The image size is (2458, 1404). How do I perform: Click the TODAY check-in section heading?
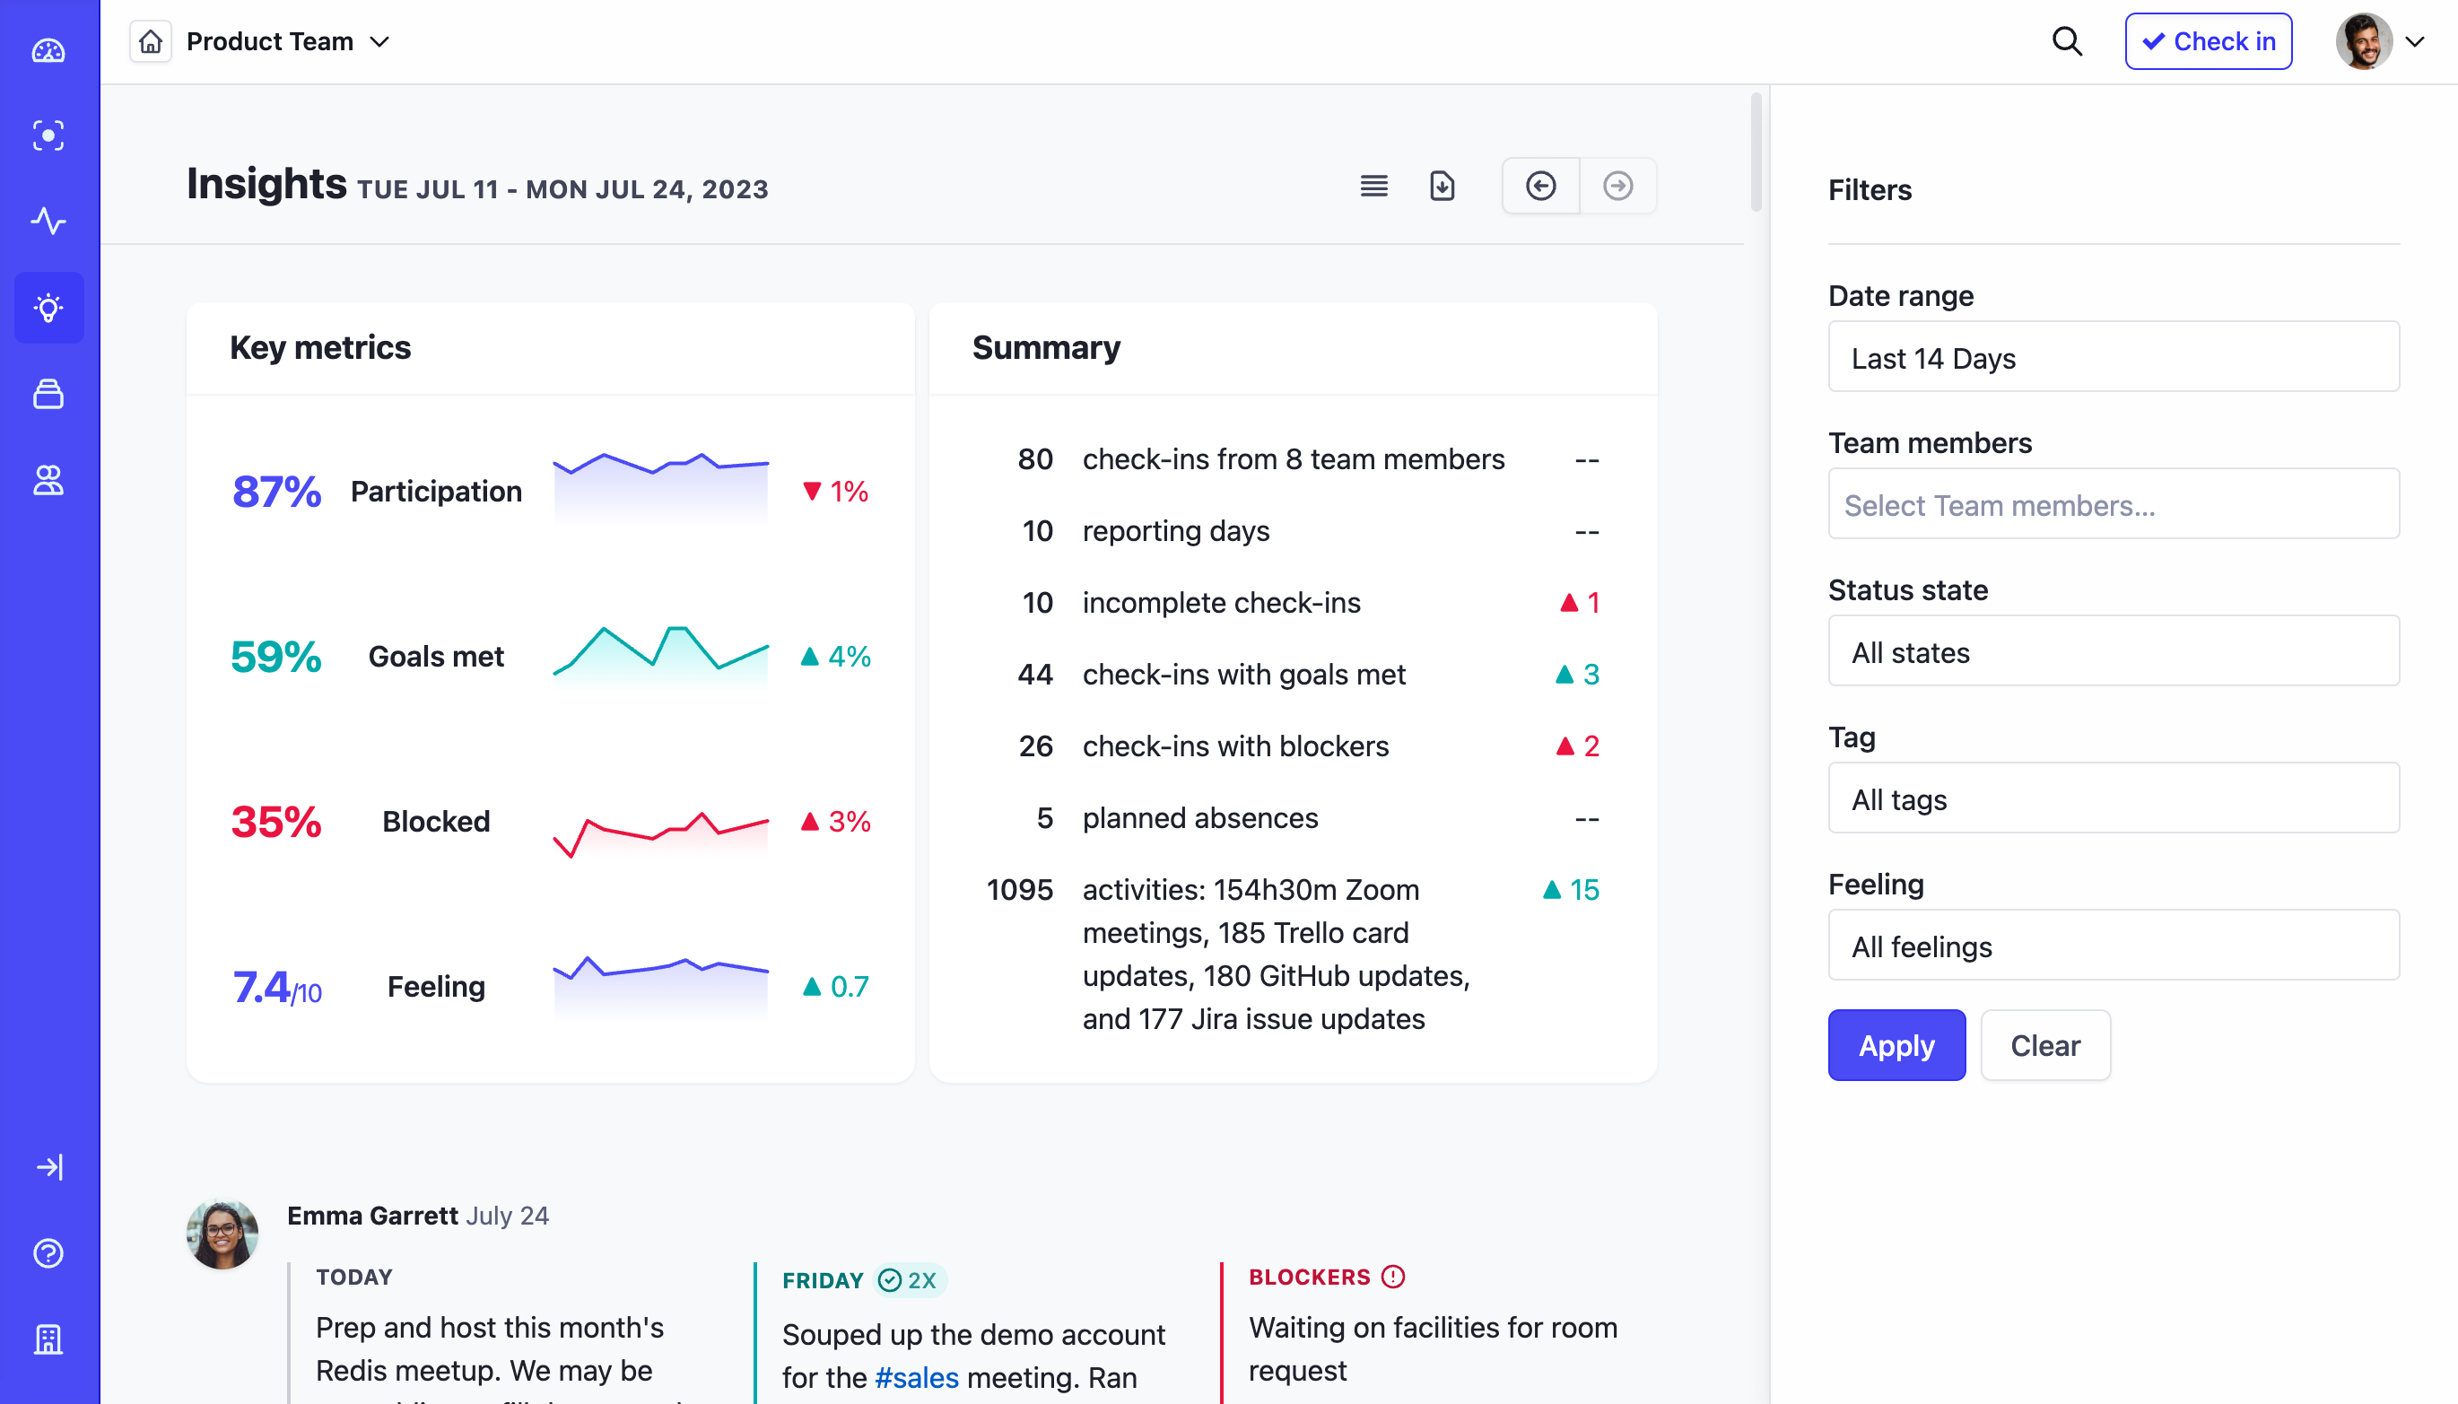coord(353,1277)
